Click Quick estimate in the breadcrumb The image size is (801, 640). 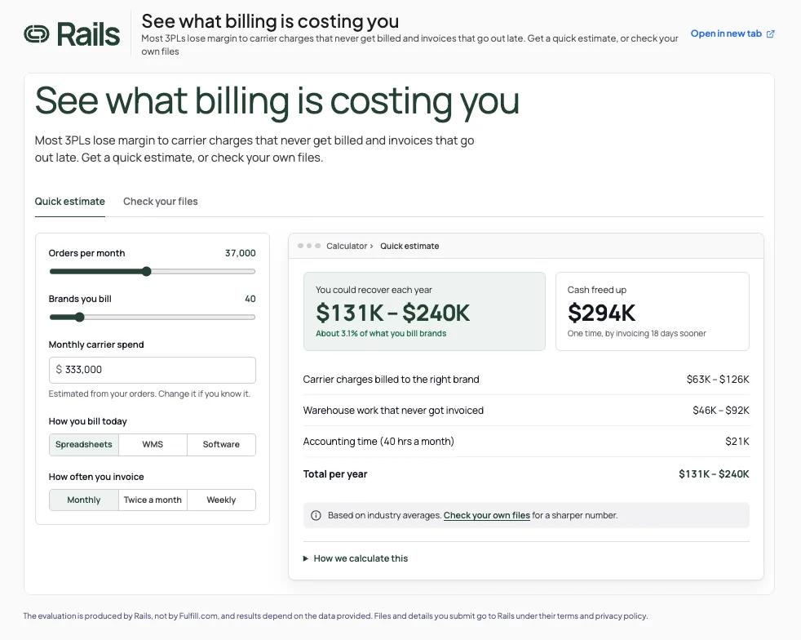409,246
